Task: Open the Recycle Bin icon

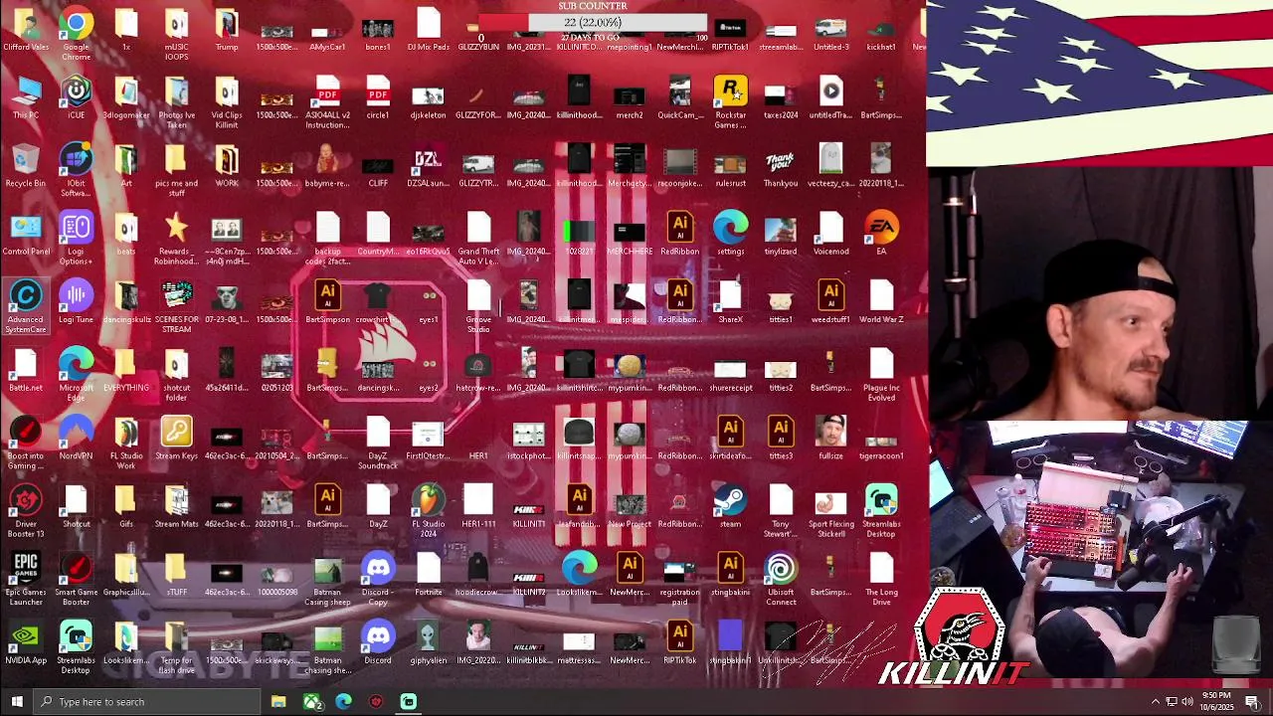Action: tap(26, 166)
